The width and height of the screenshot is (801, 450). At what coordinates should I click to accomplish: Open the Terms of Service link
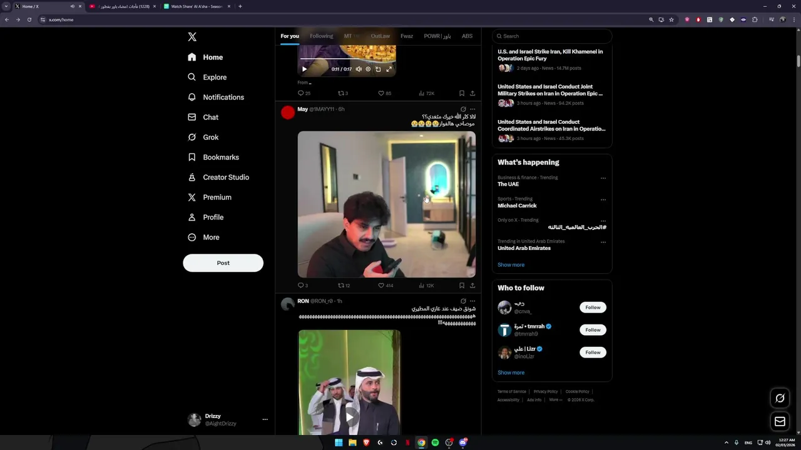coord(512,392)
